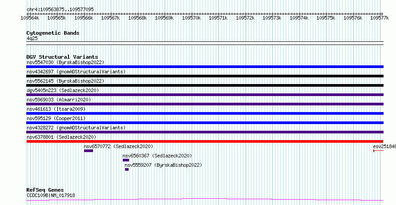The height and width of the screenshot is (205, 396).
Task: Click the red bar for nsv6378801
Action: pos(205,141)
